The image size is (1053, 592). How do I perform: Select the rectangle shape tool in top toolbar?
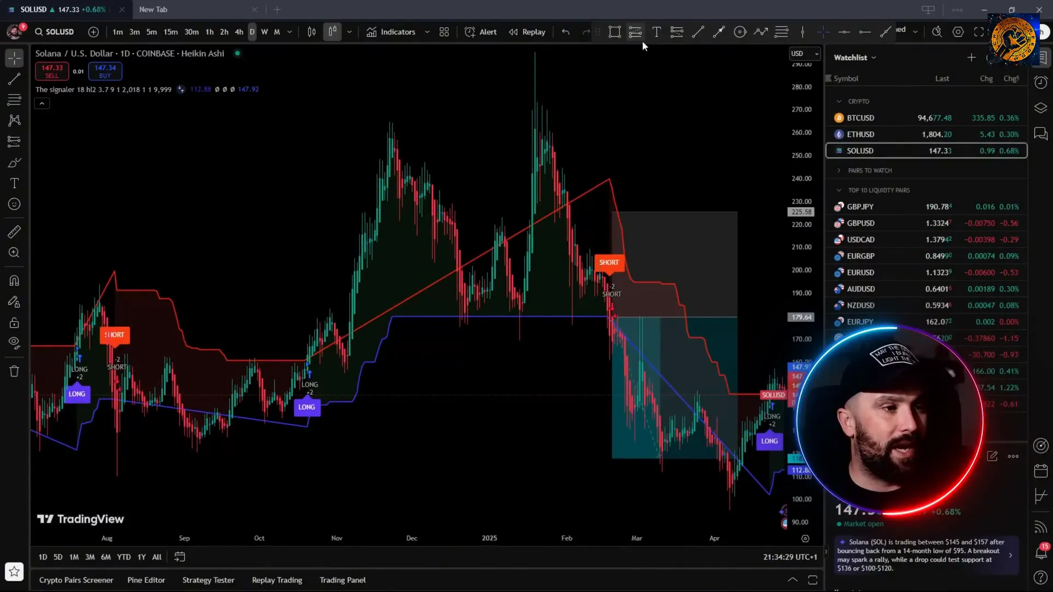coord(614,32)
